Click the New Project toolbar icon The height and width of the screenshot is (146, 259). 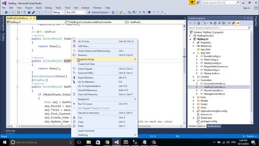pyautogui.click(x=19, y=13)
